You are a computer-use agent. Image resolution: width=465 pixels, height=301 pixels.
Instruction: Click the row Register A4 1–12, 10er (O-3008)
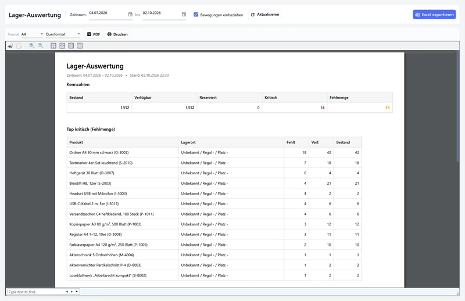pyautogui.click(x=214, y=234)
